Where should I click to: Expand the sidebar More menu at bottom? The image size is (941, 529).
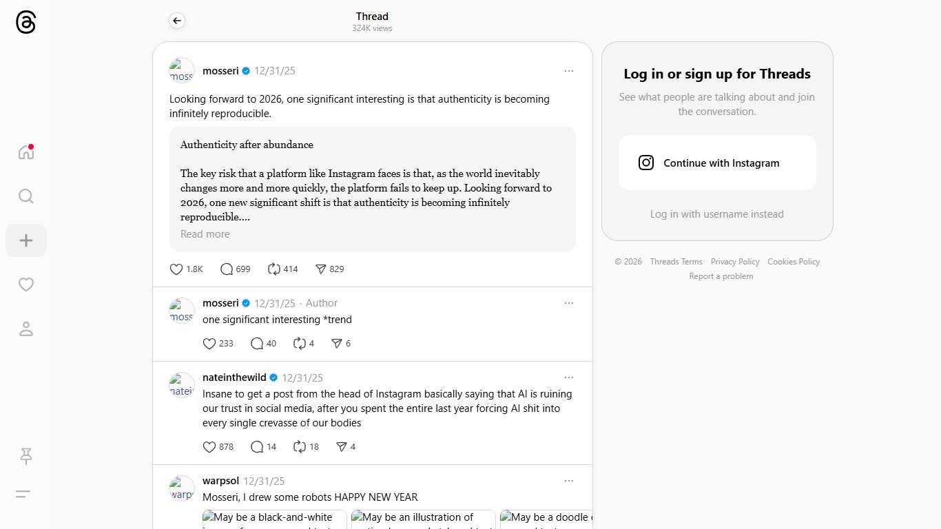click(23, 494)
